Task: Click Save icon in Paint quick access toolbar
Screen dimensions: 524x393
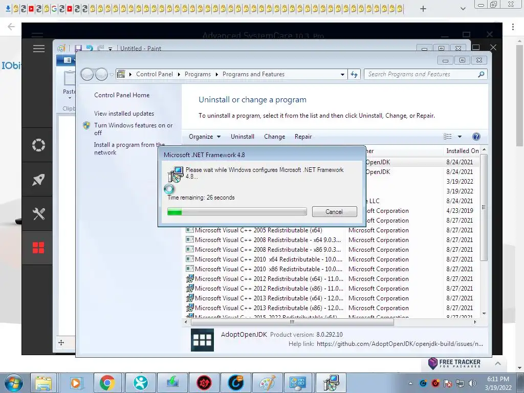Action: [78, 49]
